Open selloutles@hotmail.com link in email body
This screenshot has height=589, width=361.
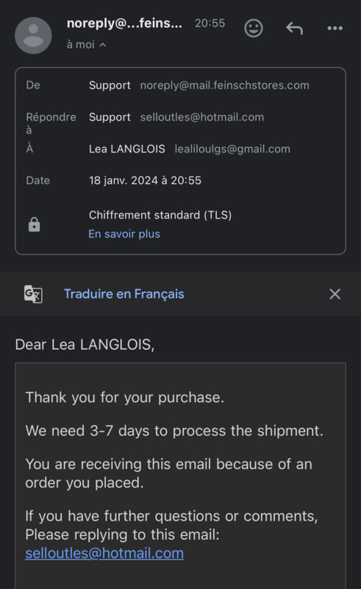pyautogui.click(x=104, y=554)
